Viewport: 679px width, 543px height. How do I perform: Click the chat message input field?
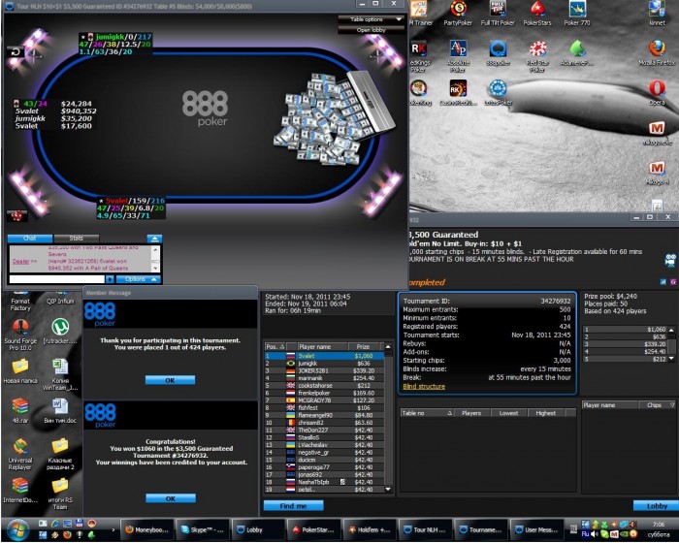pos(56,279)
